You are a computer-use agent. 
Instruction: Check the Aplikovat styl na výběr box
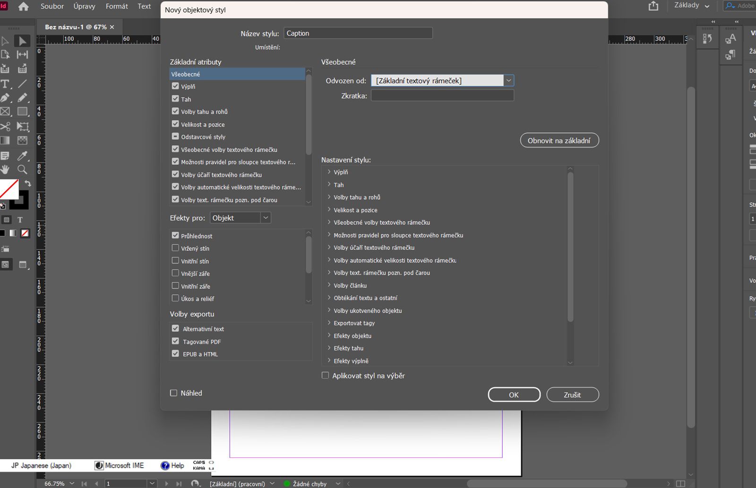(x=325, y=376)
